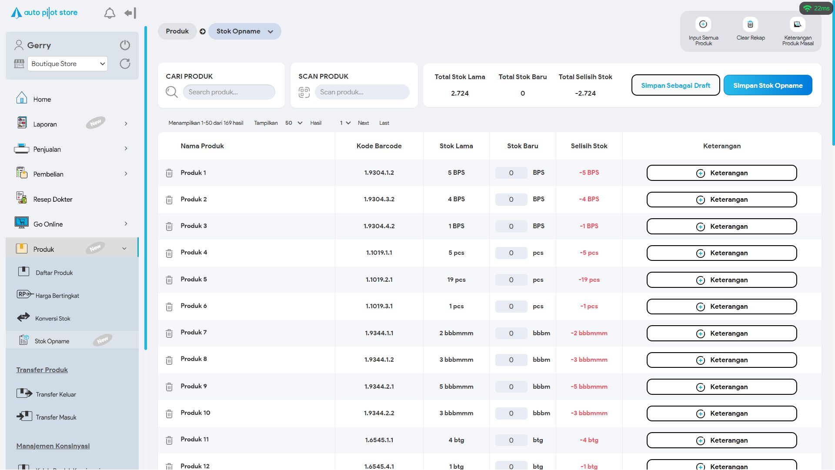
Task: Click the barcode scan icon
Action: tap(304, 92)
